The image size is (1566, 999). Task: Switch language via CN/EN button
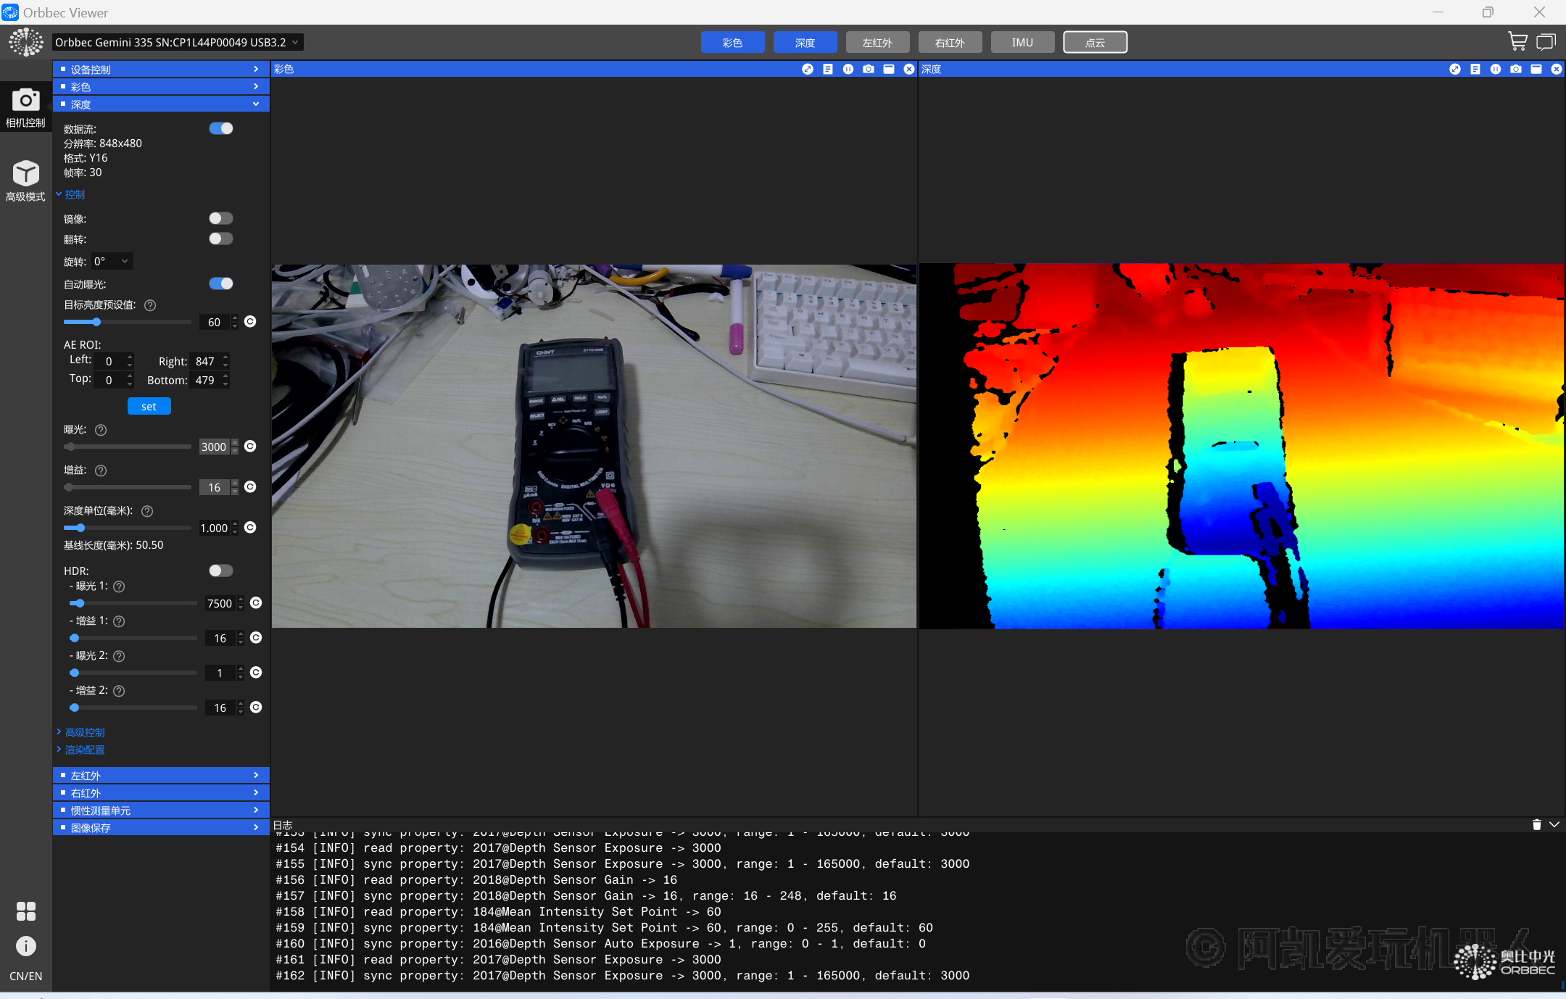[25, 976]
